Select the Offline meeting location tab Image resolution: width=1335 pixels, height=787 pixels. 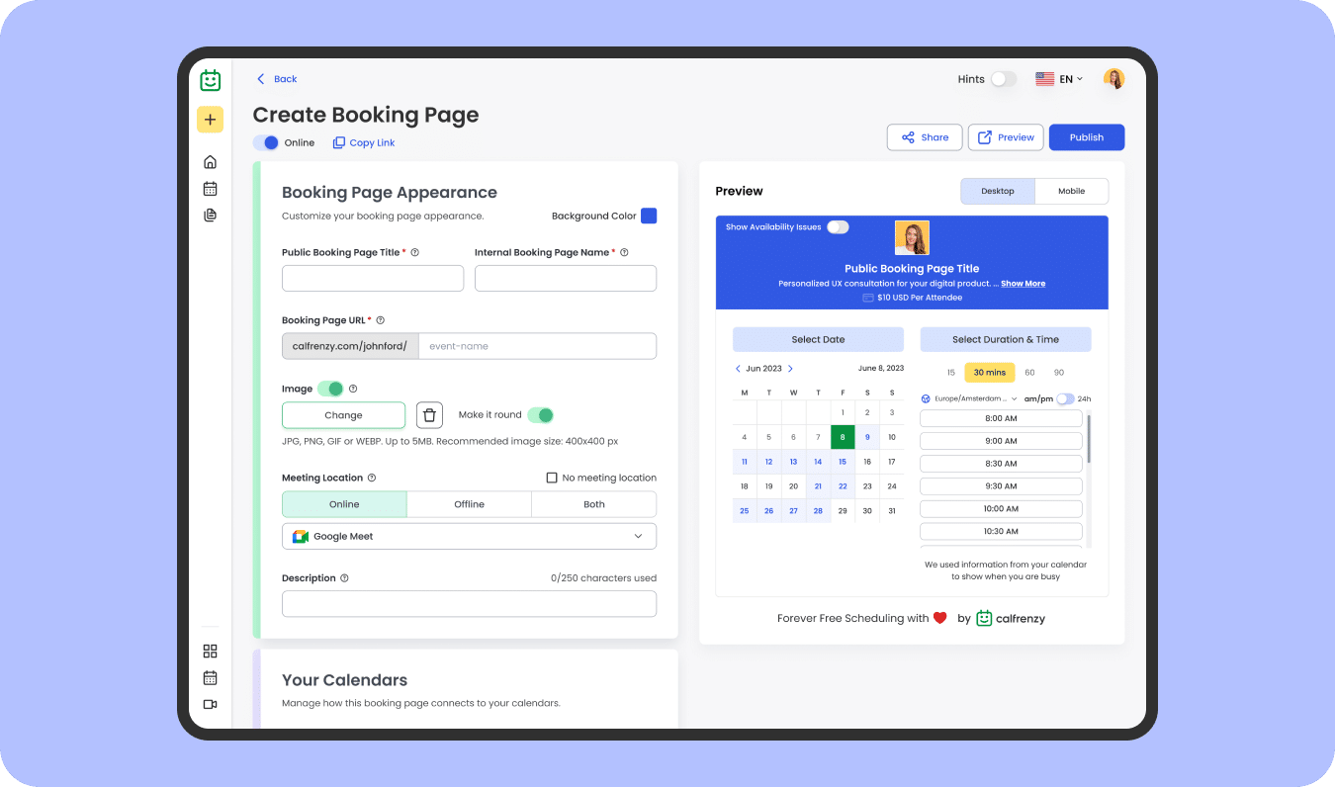(469, 504)
